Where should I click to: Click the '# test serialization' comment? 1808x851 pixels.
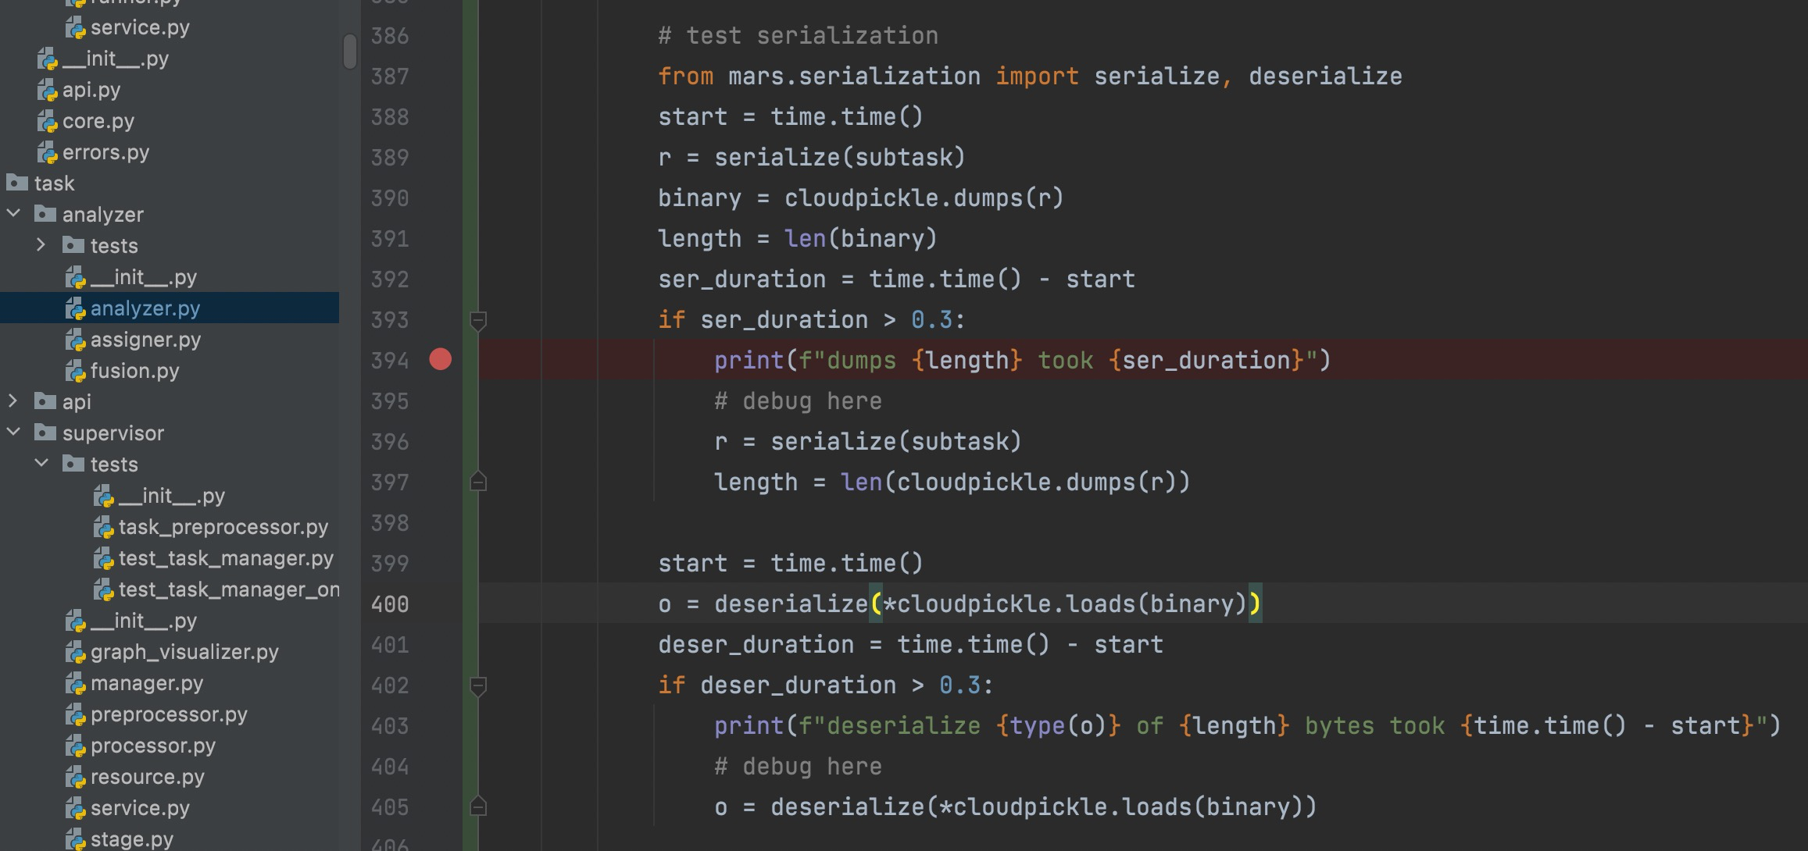pos(798,36)
